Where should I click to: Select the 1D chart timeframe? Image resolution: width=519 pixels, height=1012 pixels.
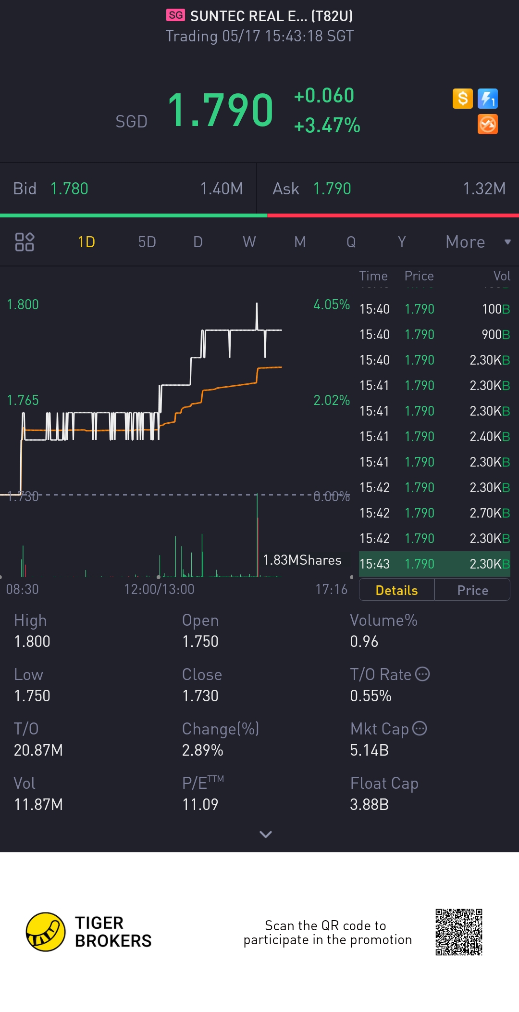click(86, 242)
